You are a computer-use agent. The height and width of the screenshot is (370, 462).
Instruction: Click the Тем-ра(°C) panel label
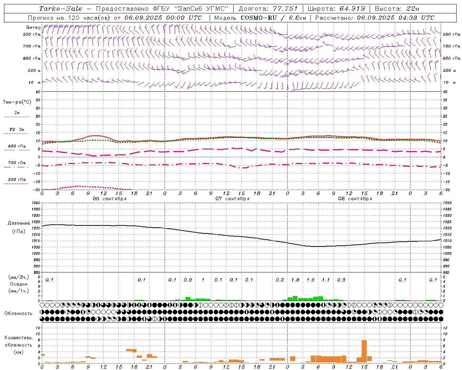click(x=17, y=102)
